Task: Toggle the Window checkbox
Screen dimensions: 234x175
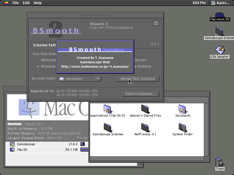Action: [x=38, y=66]
